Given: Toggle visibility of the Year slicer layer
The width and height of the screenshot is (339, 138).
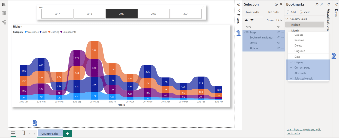Looking at the screenshot, I should 279,27.
